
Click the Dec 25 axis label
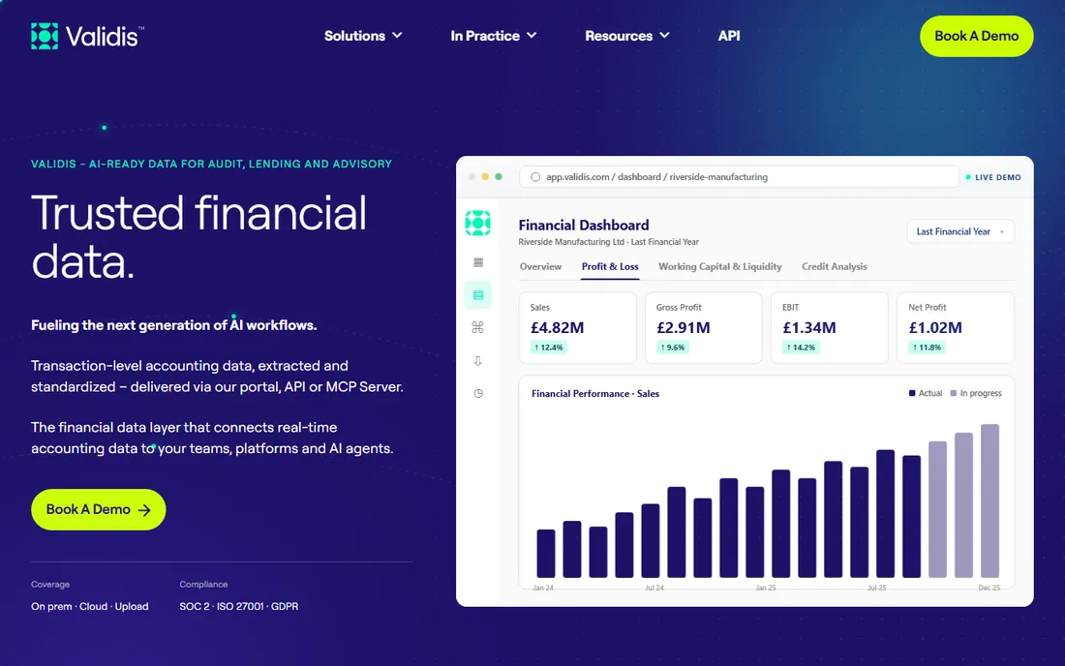click(989, 588)
